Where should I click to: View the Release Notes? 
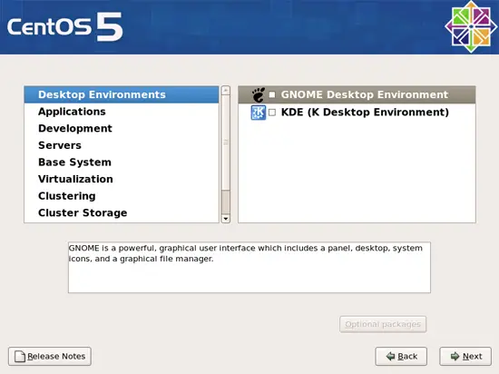50,356
